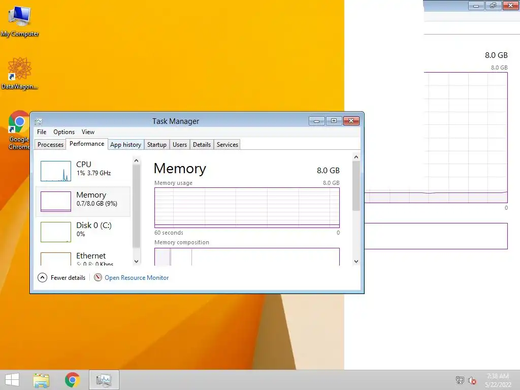Image resolution: width=520 pixels, height=390 pixels.
Task: Go to the Startup tab
Action: (x=157, y=145)
